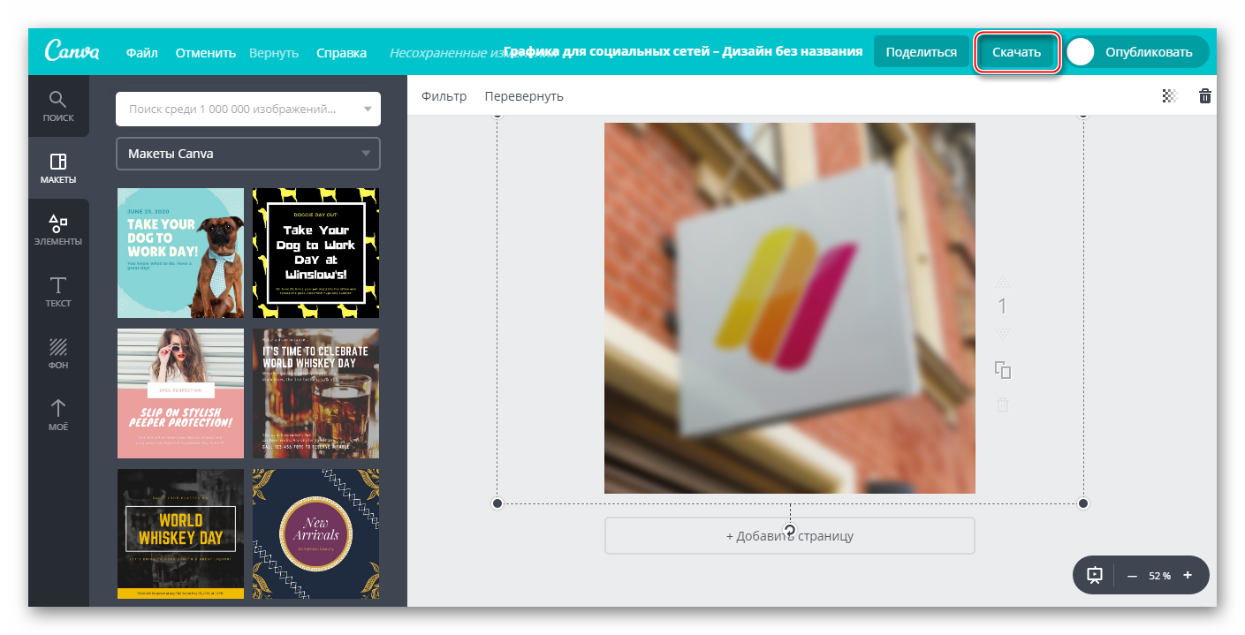Add a new page to design

point(789,536)
